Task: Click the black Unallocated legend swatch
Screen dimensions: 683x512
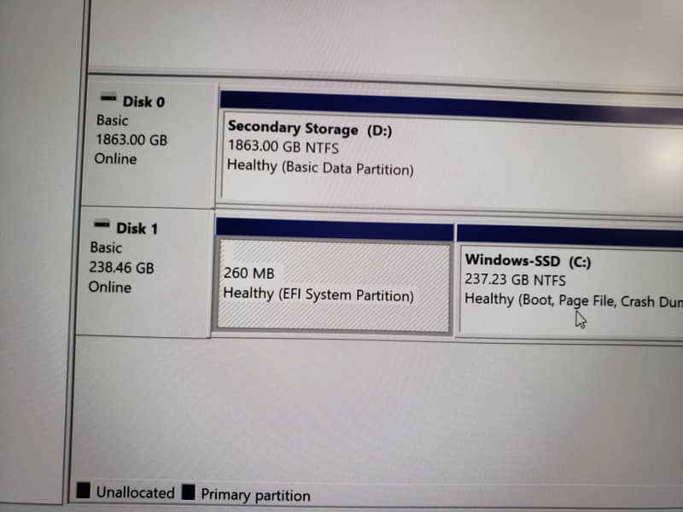Action: pos(84,492)
